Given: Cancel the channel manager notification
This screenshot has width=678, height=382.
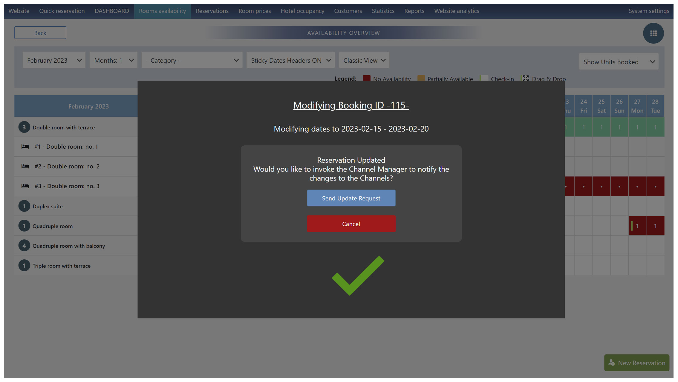Looking at the screenshot, I should 351,224.
